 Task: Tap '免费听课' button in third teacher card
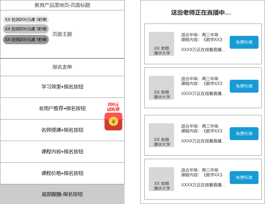pos(244,134)
